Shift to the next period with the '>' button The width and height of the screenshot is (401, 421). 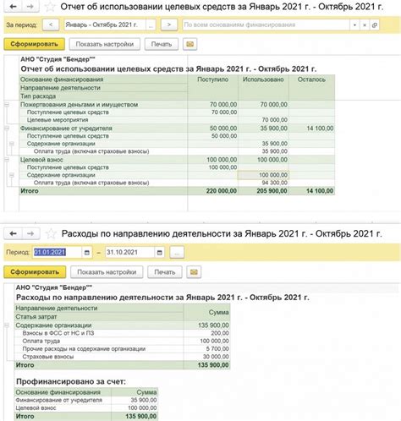(169, 25)
